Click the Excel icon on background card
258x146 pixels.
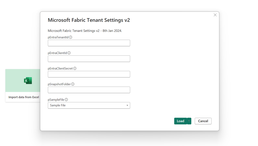pos(28,80)
